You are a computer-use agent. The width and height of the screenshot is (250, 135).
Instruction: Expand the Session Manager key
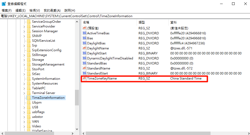[24, 31]
